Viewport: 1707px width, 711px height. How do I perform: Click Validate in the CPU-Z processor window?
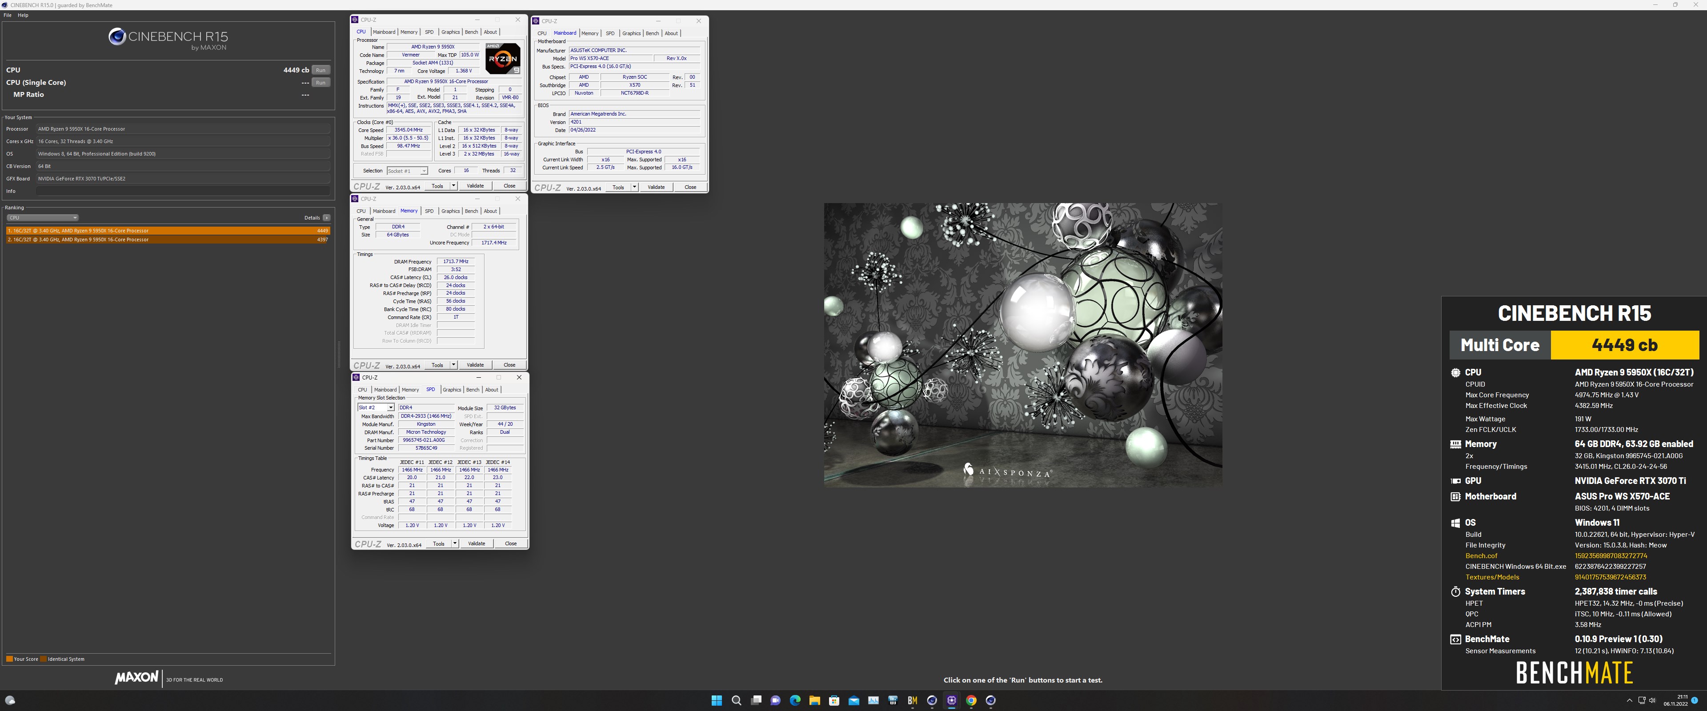[x=475, y=186]
